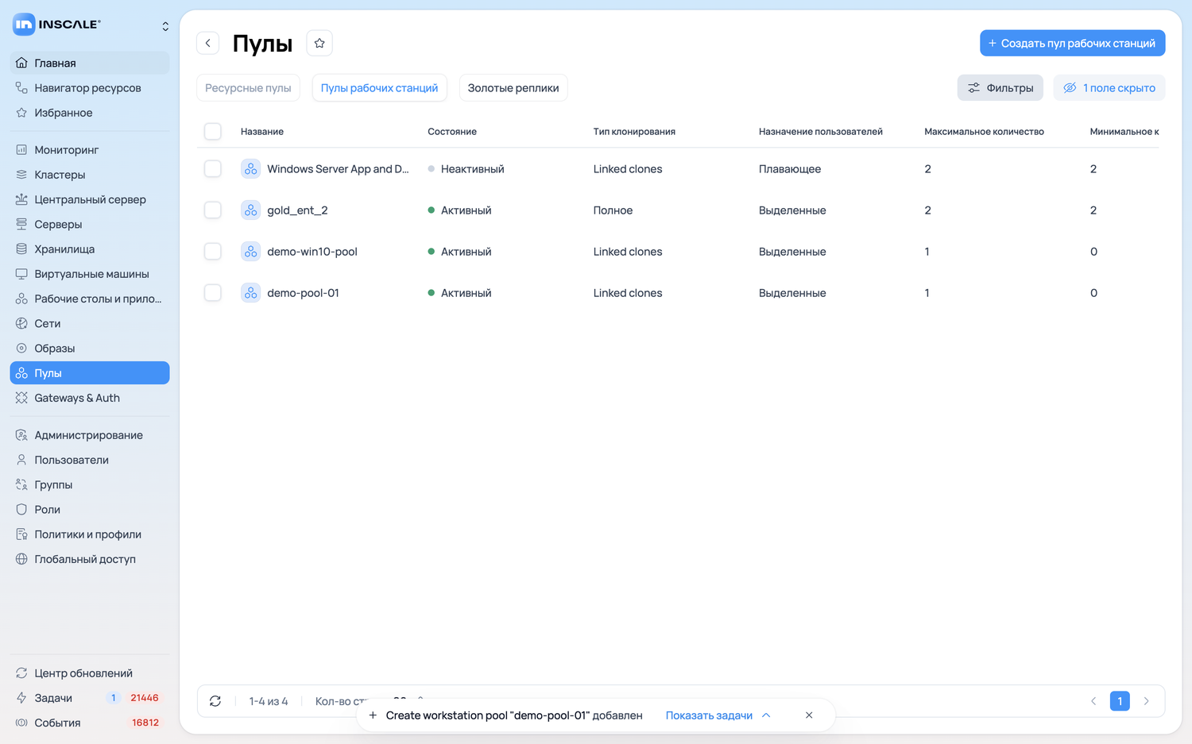The image size is (1192, 744).
Task: Open Gateways & Auth section
Action: (90, 398)
